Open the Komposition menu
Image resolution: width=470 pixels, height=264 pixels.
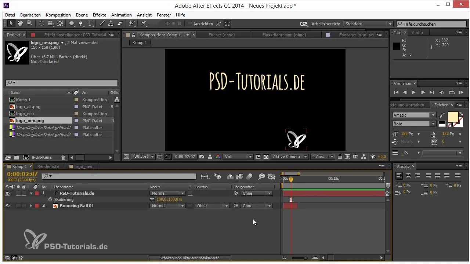(x=58, y=15)
